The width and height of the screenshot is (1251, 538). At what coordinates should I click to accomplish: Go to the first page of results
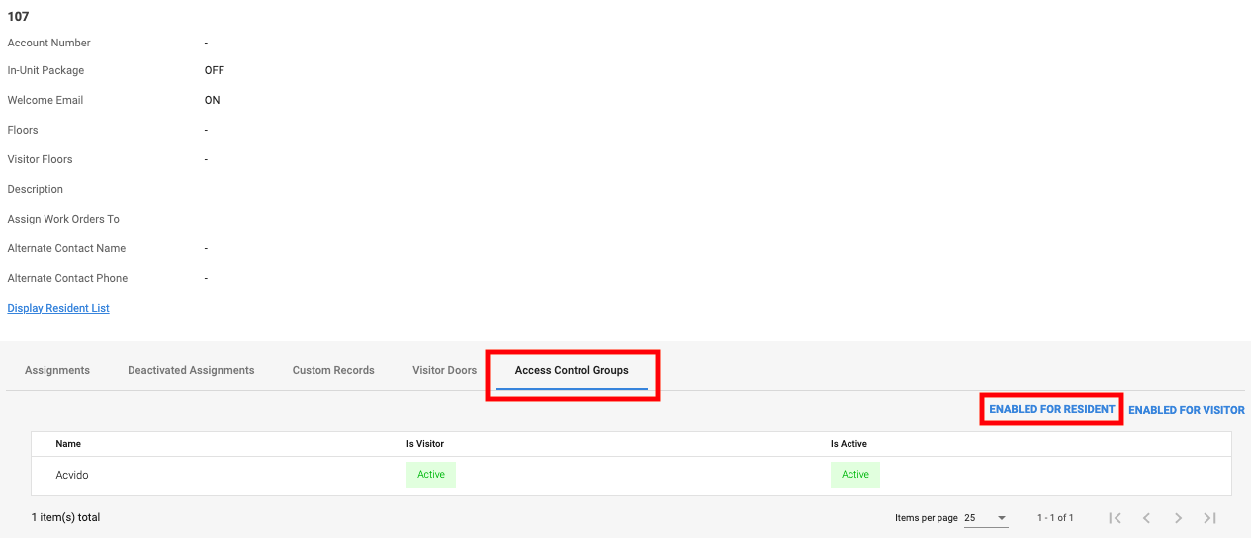(x=1115, y=518)
